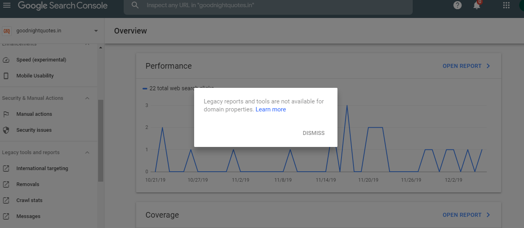Click the Speed gauge icon
Image resolution: width=524 pixels, height=228 pixels.
click(6, 60)
